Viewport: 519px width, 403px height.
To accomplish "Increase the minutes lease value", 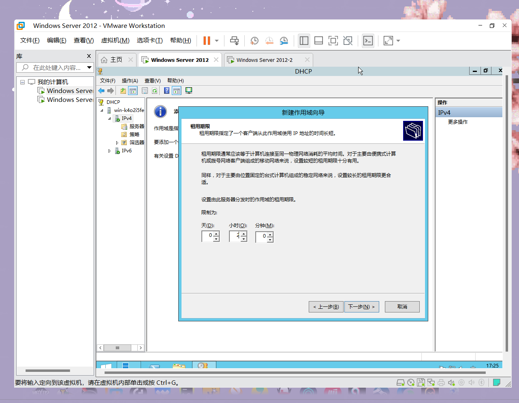I will click(x=270, y=234).
